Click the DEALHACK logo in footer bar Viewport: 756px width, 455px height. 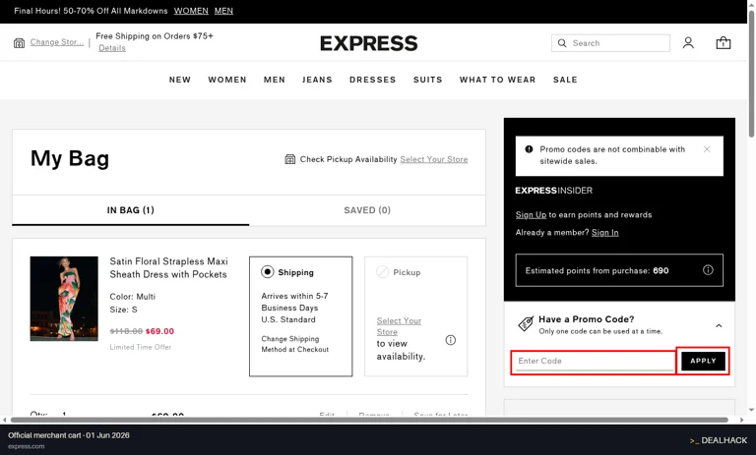719,440
